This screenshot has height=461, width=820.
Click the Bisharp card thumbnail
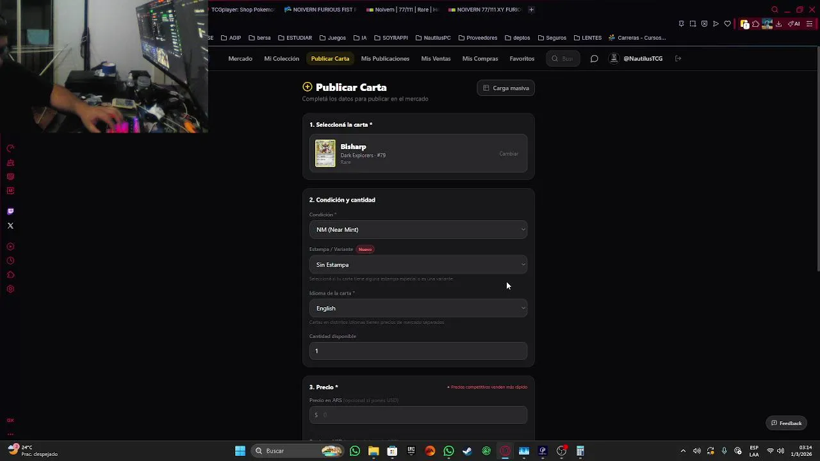tap(325, 154)
